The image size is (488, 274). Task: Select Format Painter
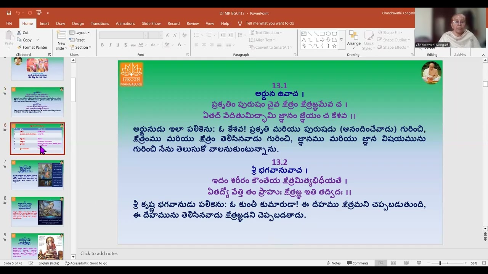tap(32, 47)
